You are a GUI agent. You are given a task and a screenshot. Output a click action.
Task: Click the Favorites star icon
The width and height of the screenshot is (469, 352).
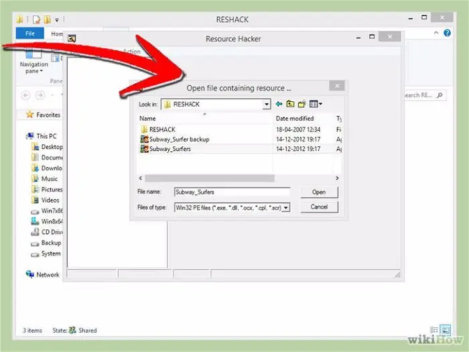coord(29,115)
